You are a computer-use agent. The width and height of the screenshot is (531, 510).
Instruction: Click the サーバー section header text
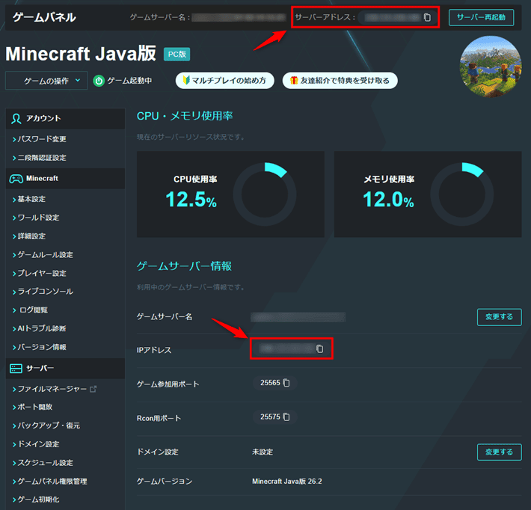coord(40,369)
